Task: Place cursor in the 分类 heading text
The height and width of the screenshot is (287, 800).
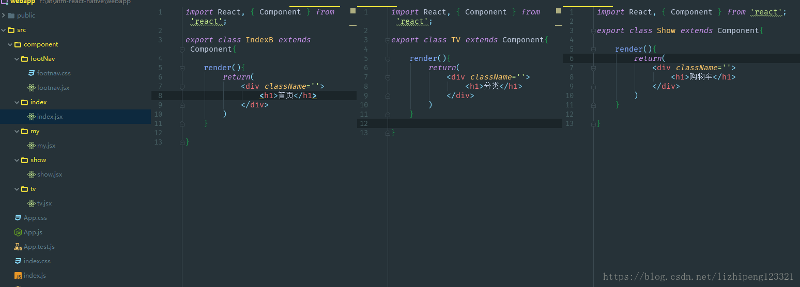Action: pos(491,86)
